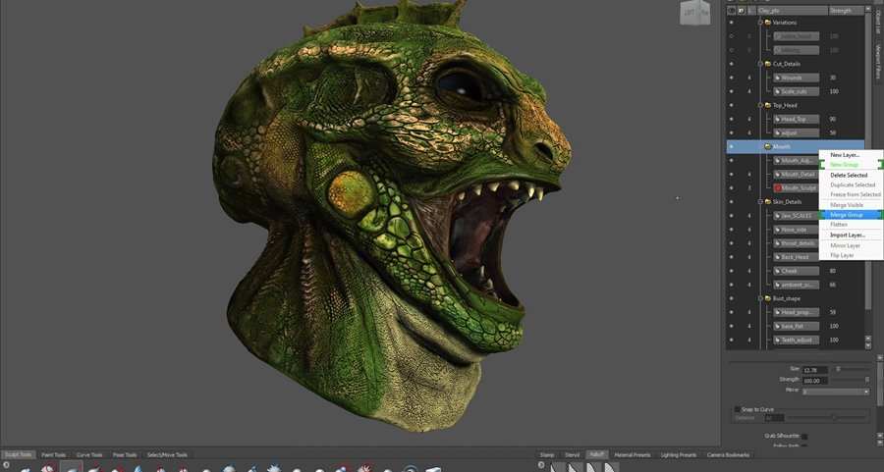The height and width of the screenshot is (472, 884).
Task: Check the Grab Silhouette box
Action: tap(804, 436)
